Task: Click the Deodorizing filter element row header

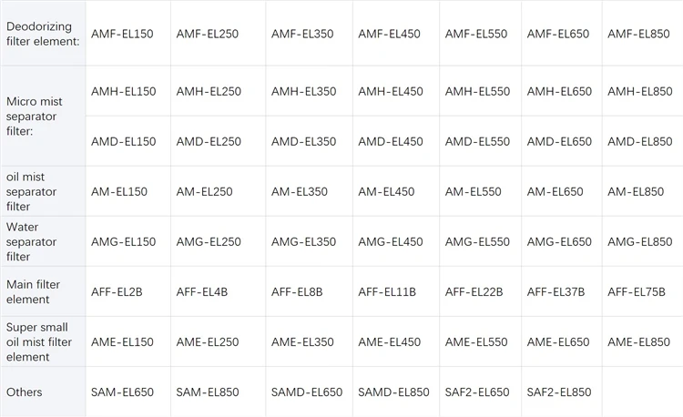Action: [43, 34]
